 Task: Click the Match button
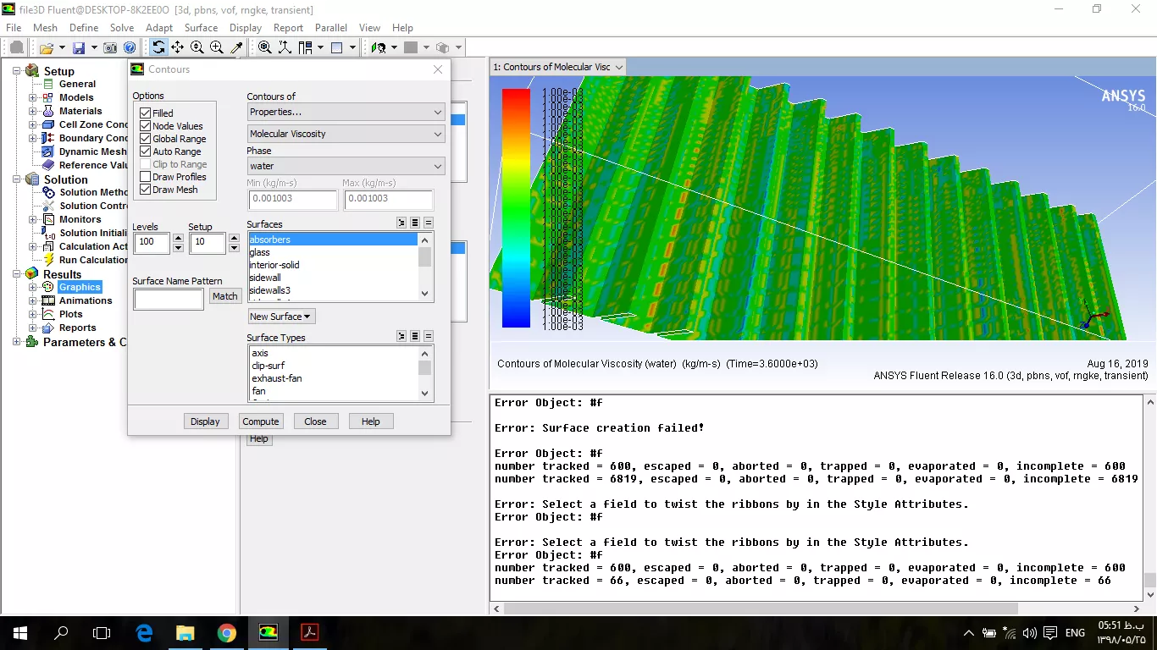225,296
